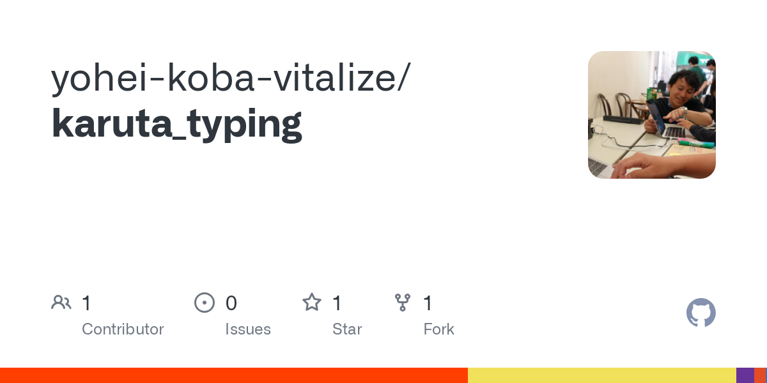767x383 pixels.
Task: Click the Issues circle-dot icon
Action: [x=204, y=303]
